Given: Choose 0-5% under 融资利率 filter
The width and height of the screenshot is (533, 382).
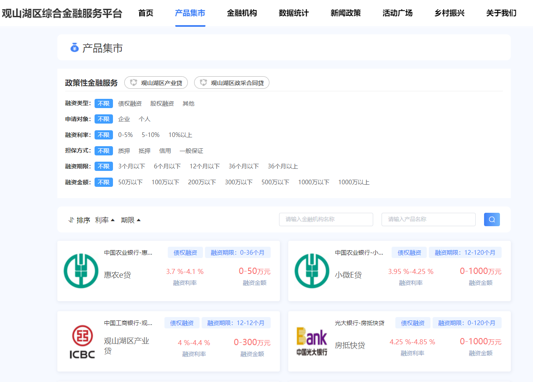Looking at the screenshot, I should pos(126,135).
